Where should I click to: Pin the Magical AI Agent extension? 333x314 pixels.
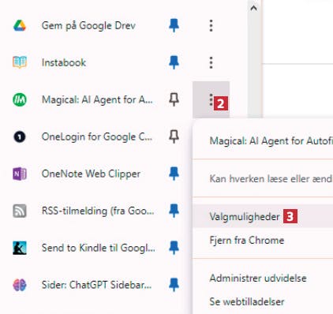click(x=174, y=99)
